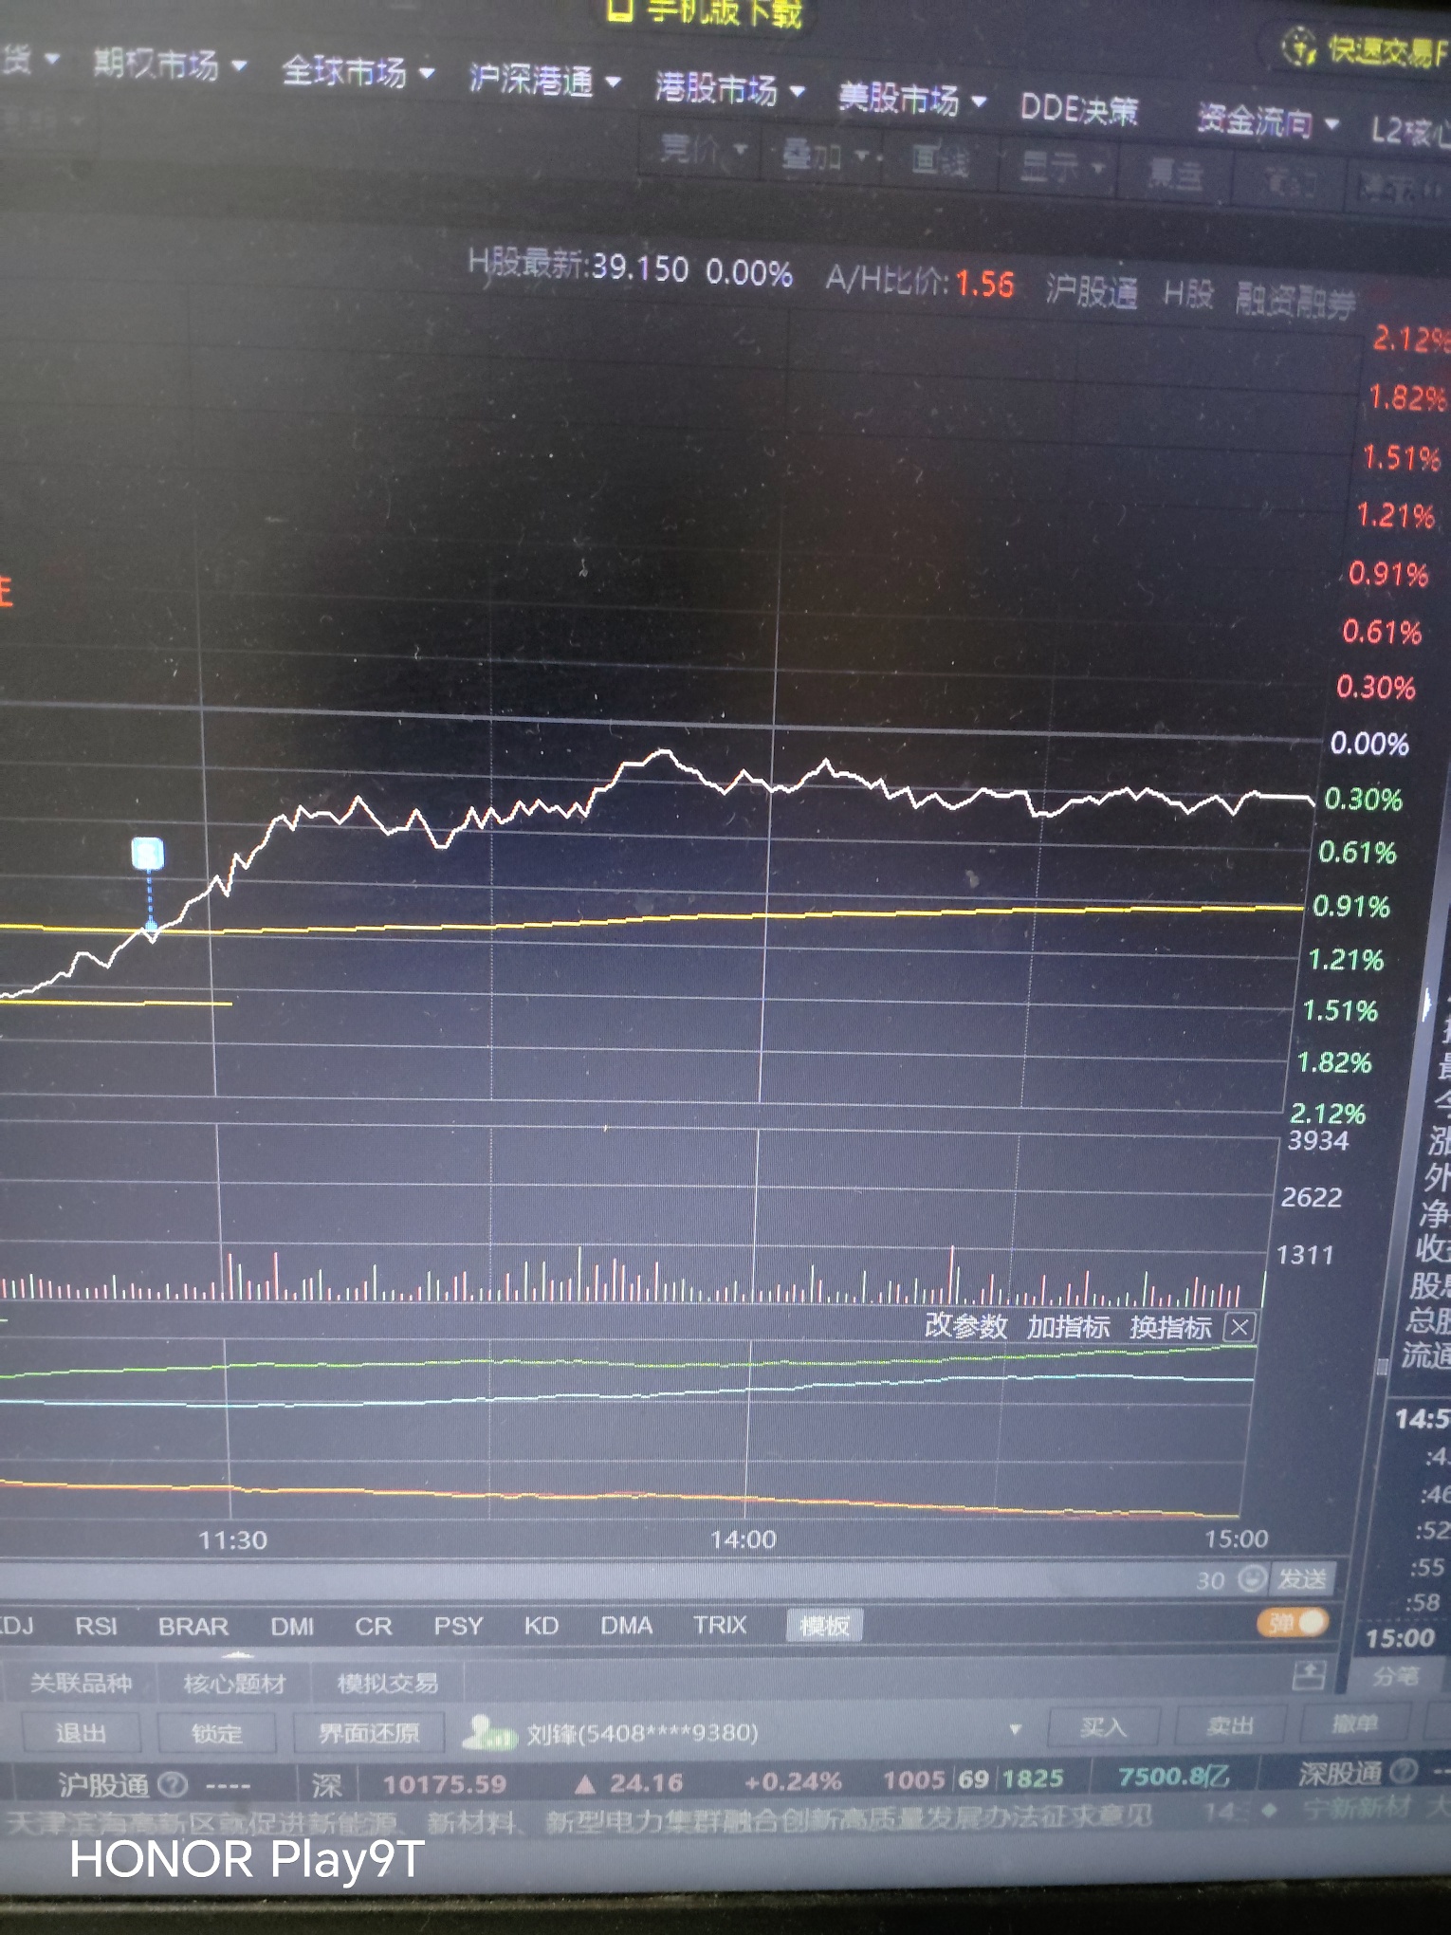
Task: Click the 手机版下载 download link
Action: (707, 10)
